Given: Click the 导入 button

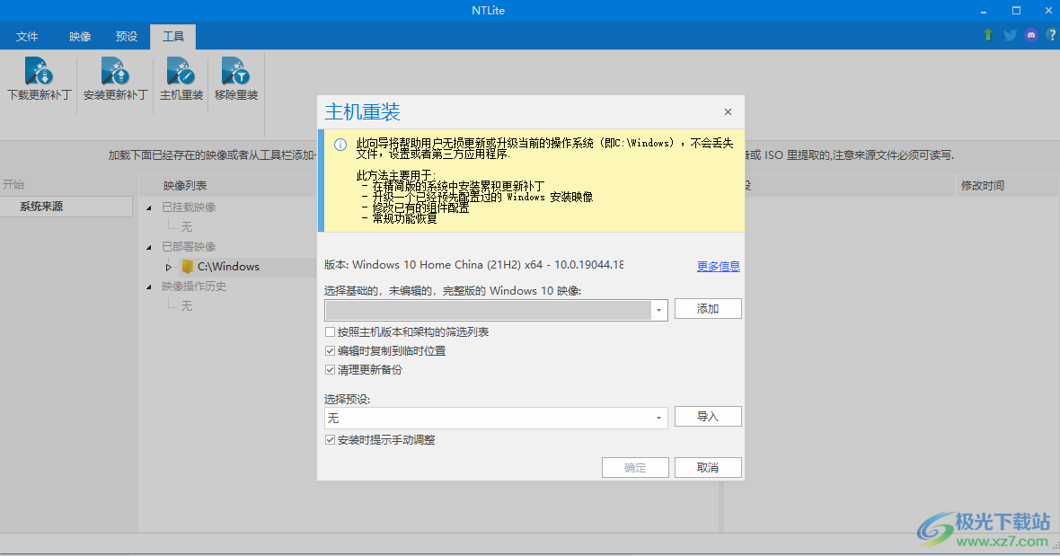Looking at the screenshot, I should tap(708, 417).
